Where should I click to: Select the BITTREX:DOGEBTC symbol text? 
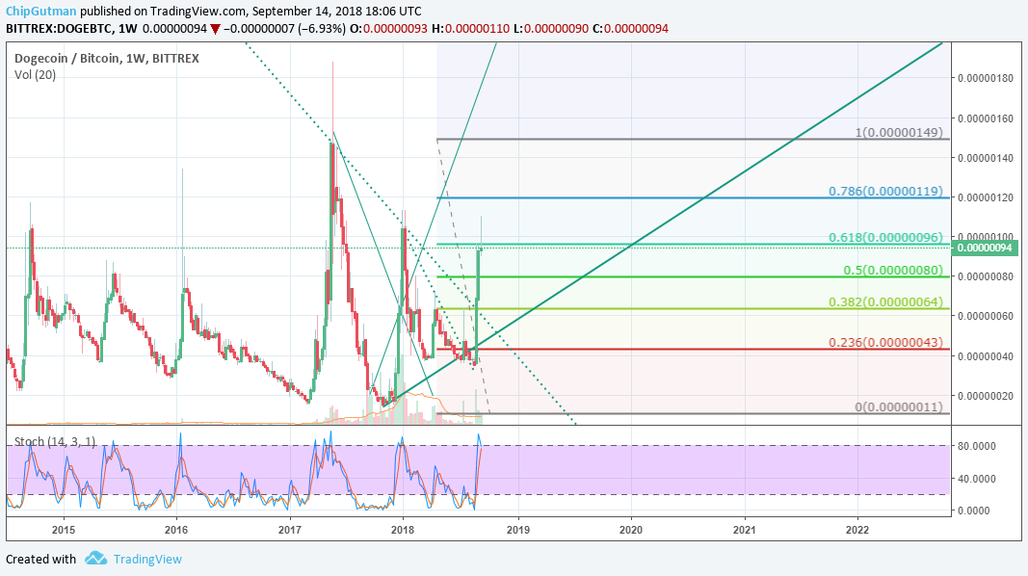(59, 29)
